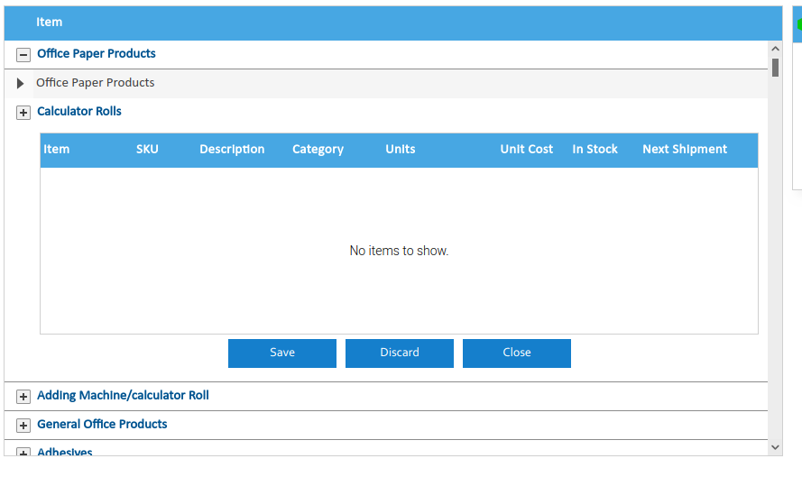Viewport: 802px width, 477px height.
Task: Sort by Units column header
Action: coord(401,150)
